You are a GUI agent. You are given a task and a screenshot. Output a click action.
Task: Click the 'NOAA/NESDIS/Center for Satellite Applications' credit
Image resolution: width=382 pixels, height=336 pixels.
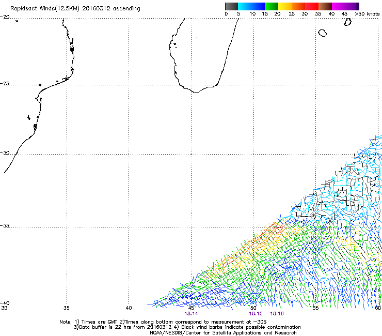pyautogui.click(x=223, y=333)
